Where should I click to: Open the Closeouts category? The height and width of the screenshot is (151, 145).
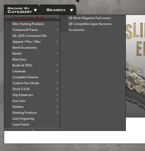point(32,71)
